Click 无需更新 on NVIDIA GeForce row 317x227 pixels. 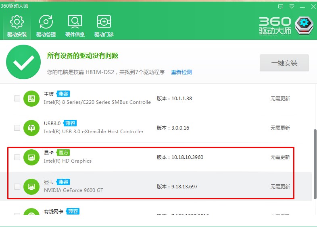[x=280, y=186]
